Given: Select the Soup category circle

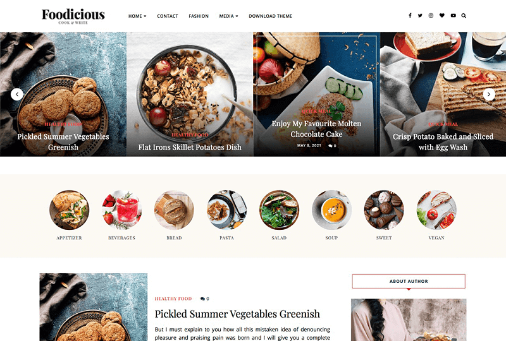Looking at the screenshot, I should 331,210.
